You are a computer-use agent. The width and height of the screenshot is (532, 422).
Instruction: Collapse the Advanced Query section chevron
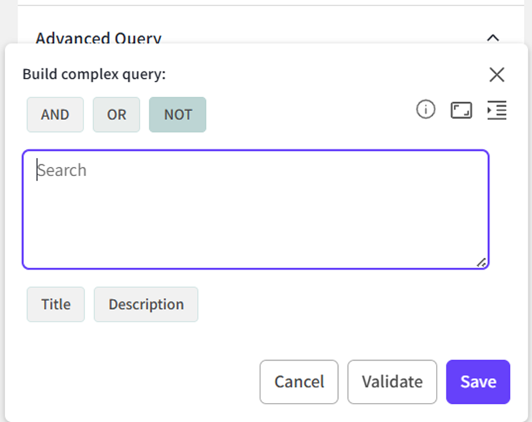[x=493, y=37]
